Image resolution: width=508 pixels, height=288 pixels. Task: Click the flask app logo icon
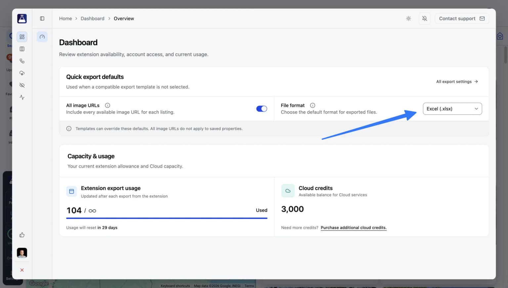[22, 19]
